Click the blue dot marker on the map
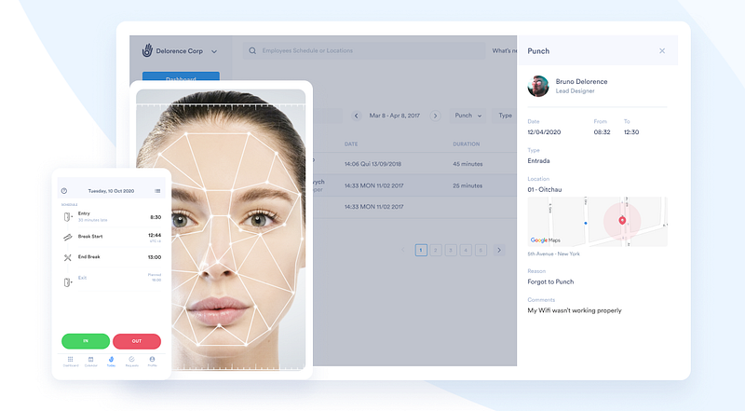The height and width of the screenshot is (411, 745). click(x=586, y=223)
